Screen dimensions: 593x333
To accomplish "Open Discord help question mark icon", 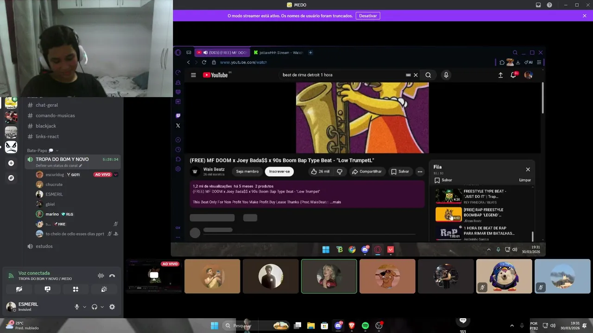I will point(549,5).
